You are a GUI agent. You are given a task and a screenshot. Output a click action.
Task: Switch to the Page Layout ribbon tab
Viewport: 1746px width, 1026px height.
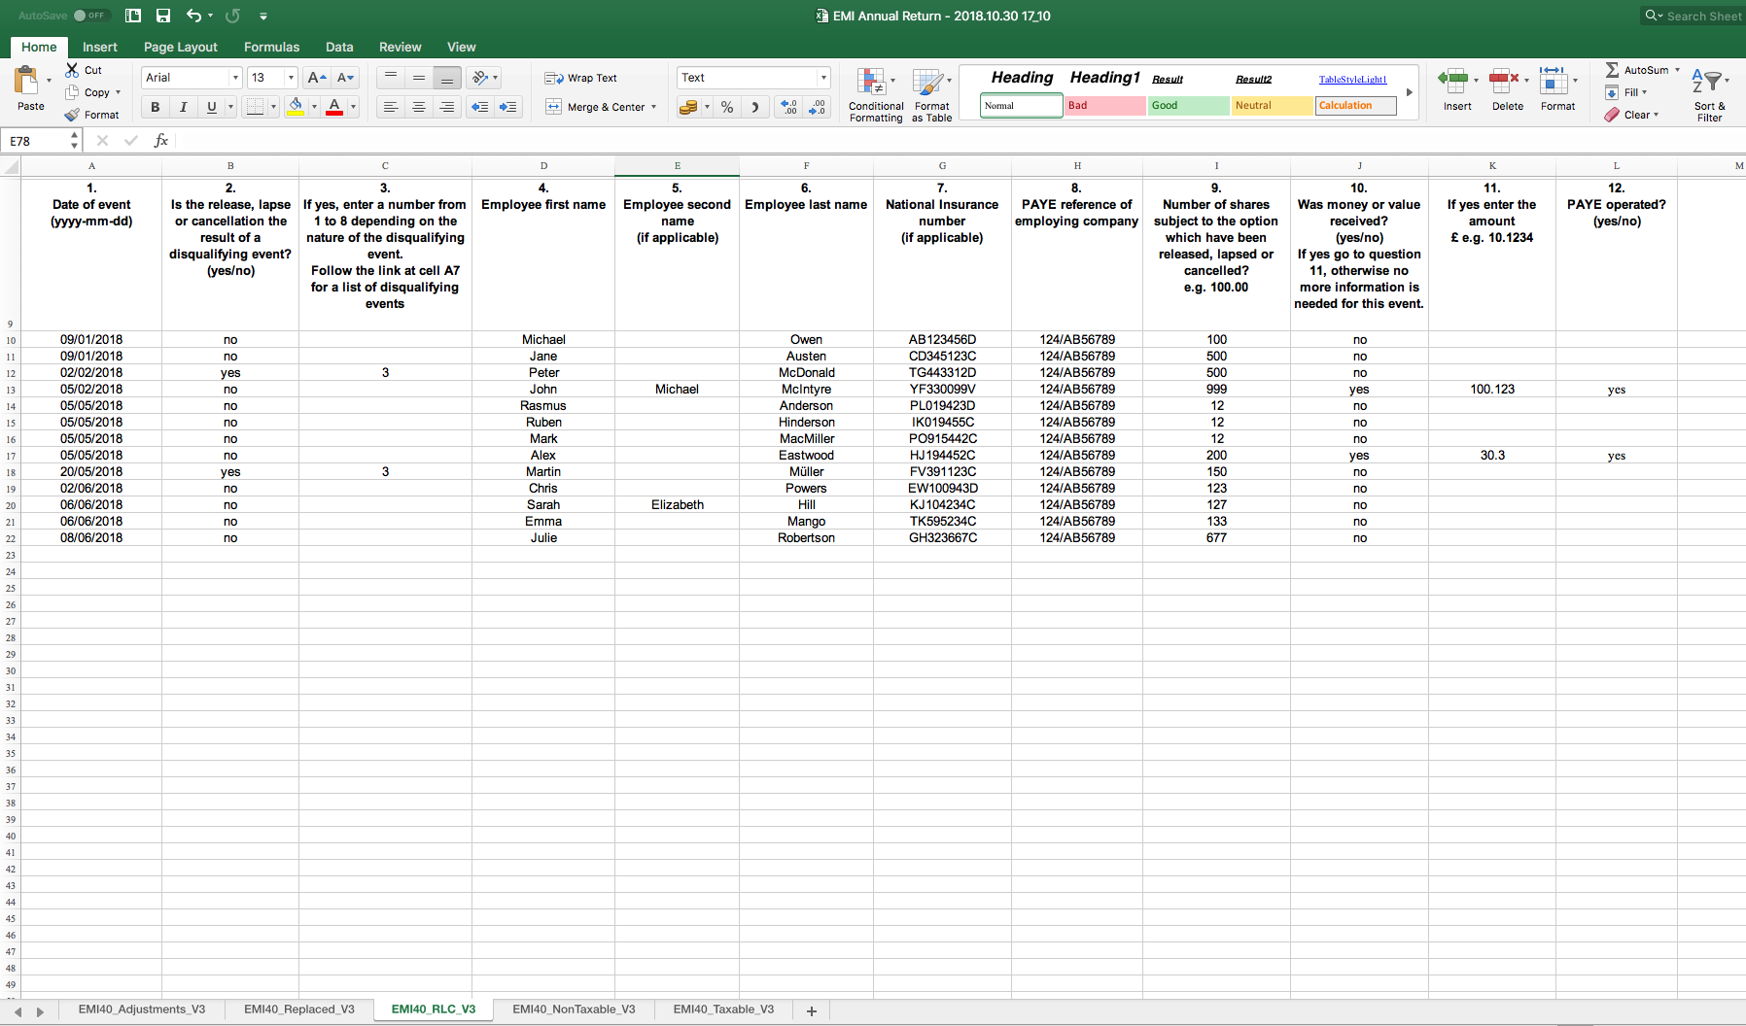[x=180, y=47]
